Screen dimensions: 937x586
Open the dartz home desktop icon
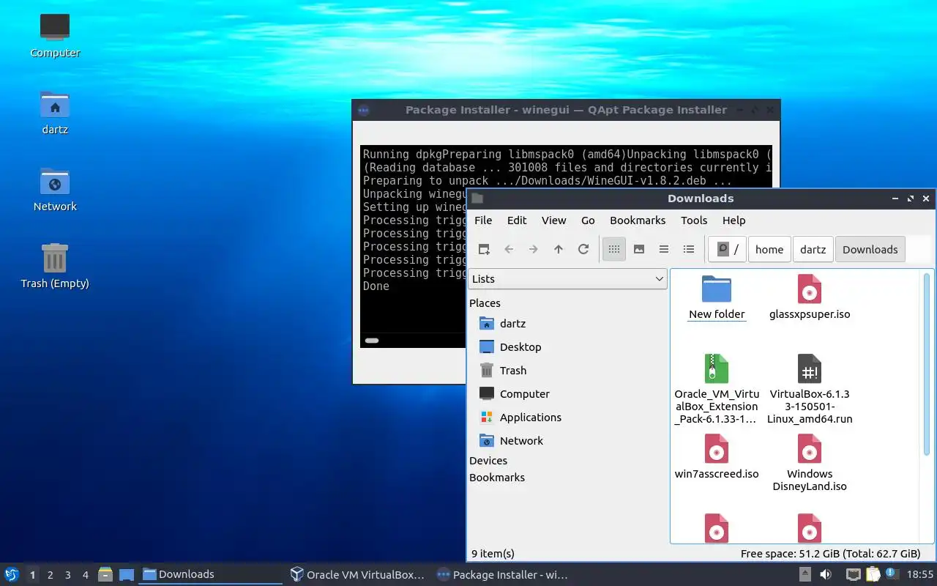coord(55,113)
